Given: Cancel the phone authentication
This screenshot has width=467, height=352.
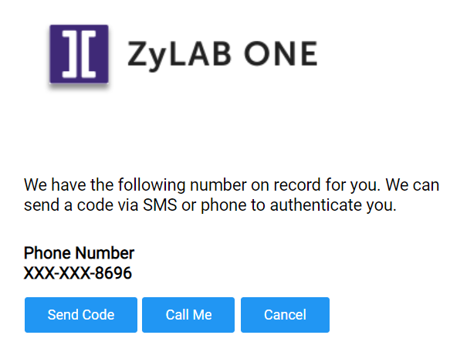Looking at the screenshot, I should coord(285,315).
